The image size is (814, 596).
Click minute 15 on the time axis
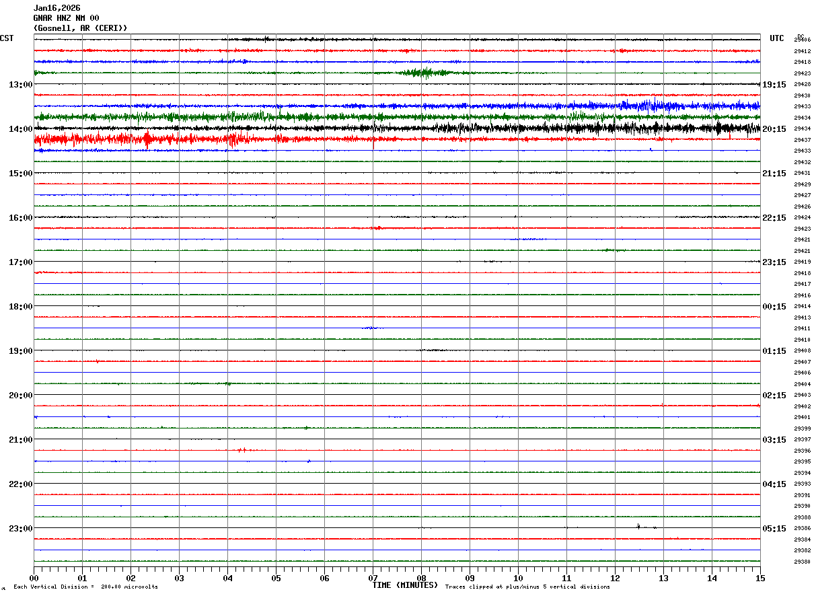760,578
